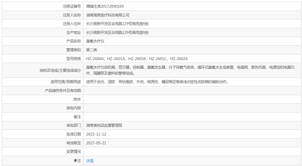
Task: Click the 适用范围/预期用途 label
Action: tap(66, 82)
